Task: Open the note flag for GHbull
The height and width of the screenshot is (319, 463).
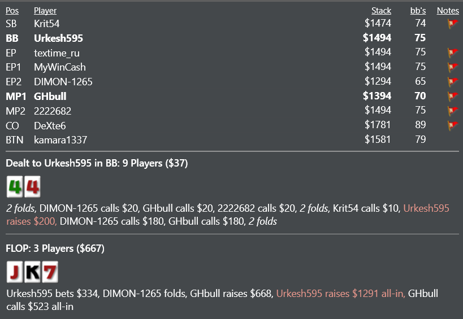Action: point(453,96)
